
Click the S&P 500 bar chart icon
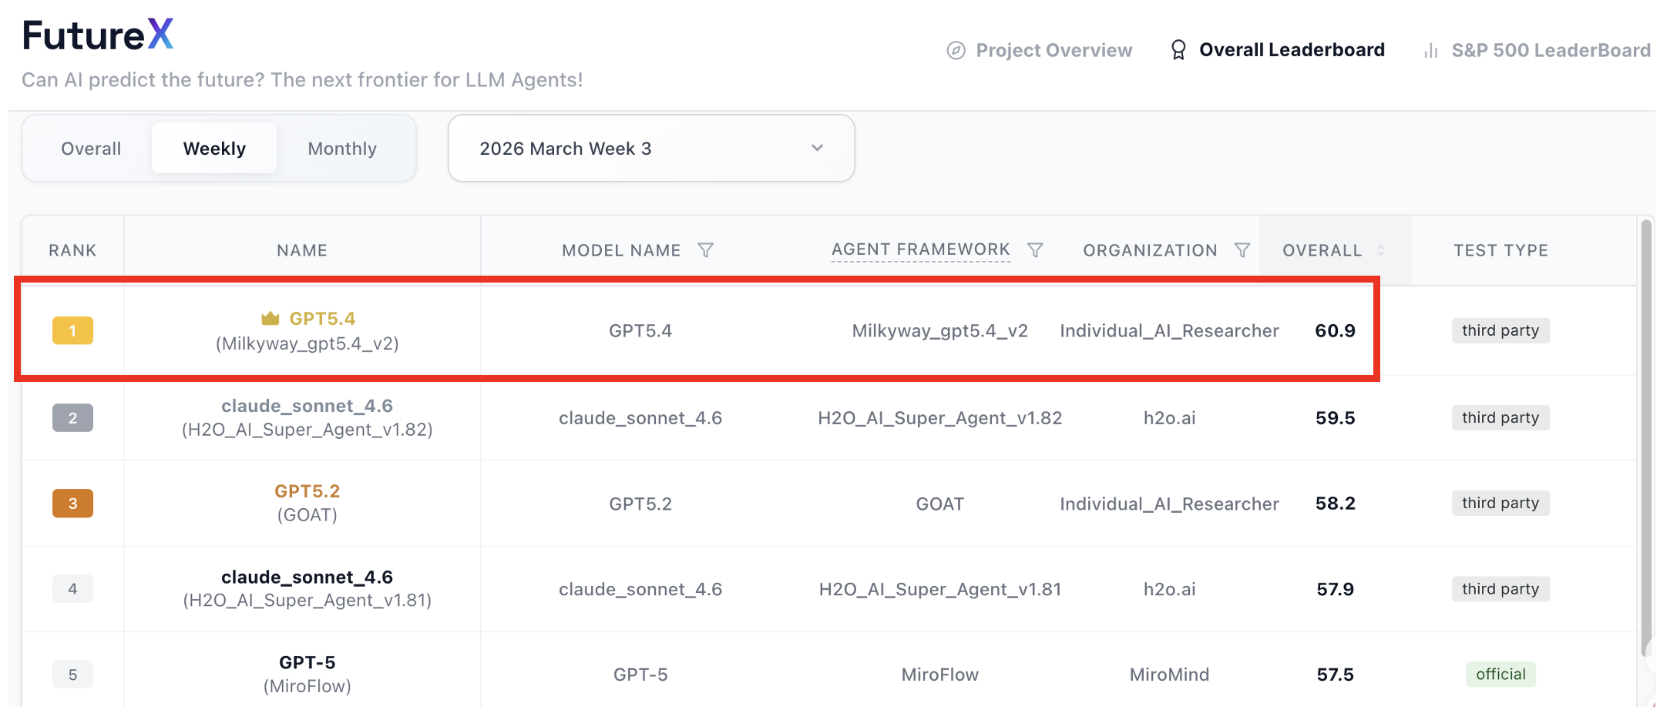coord(1430,51)
